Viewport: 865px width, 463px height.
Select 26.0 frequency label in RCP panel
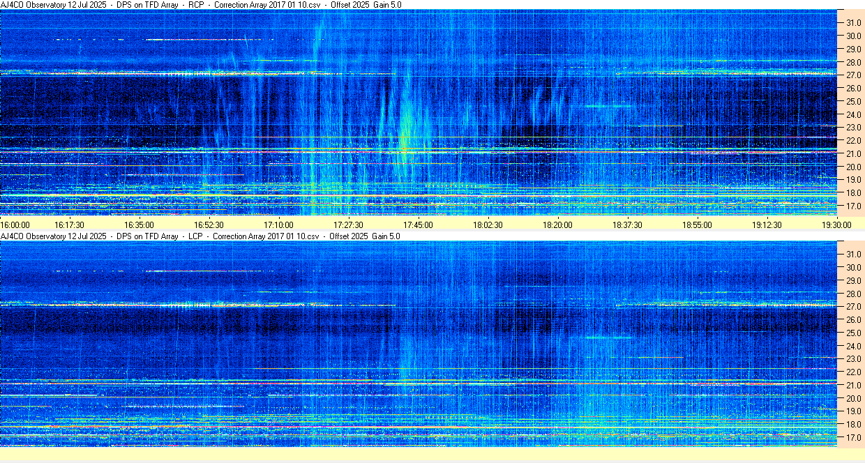(853, 89)
